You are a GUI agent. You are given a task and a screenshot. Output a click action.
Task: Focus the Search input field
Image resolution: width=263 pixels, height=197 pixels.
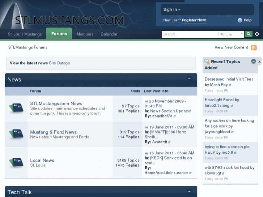point(190,34)
